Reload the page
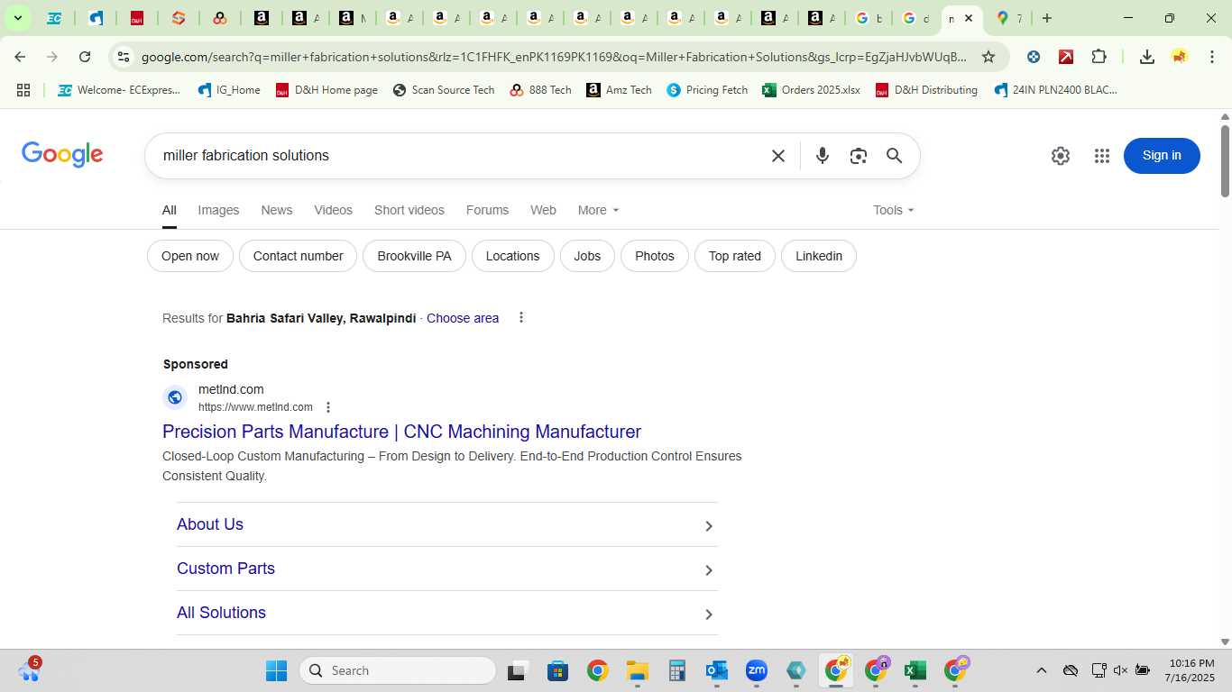1232x692 pixels. [x=85, y=57]
